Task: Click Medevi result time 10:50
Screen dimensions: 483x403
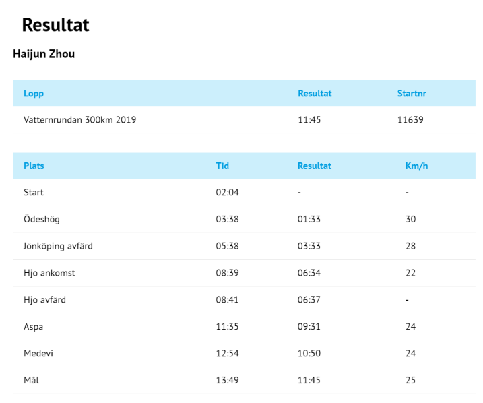Action: click(309, 353)
